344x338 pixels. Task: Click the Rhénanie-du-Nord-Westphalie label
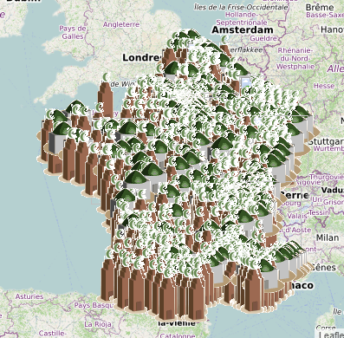point(295,58)
